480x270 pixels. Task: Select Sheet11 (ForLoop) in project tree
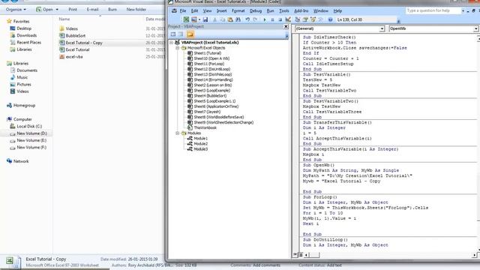click(208, 64)
